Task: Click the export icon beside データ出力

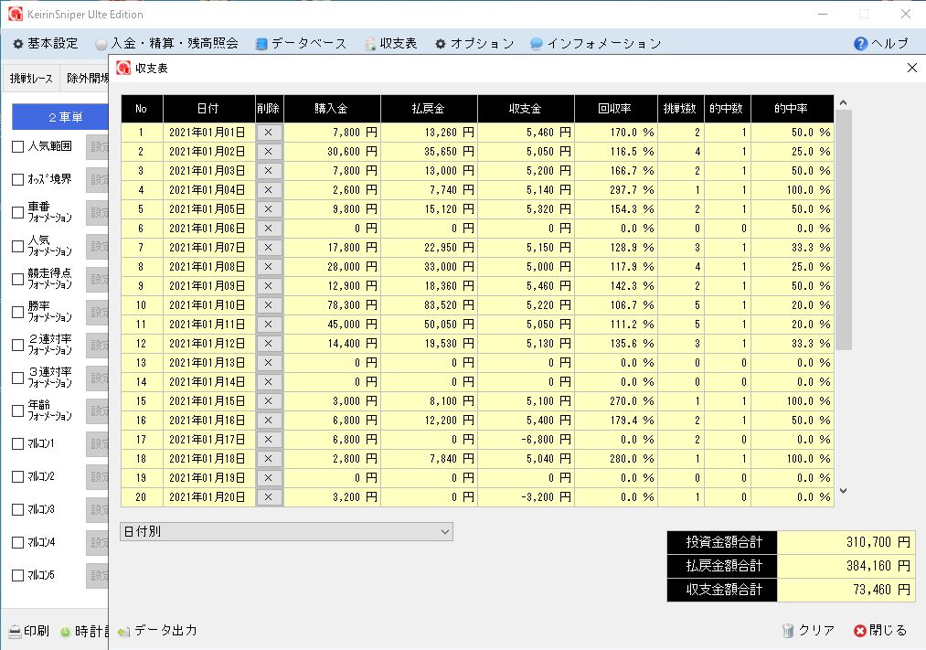Action: 123,632
